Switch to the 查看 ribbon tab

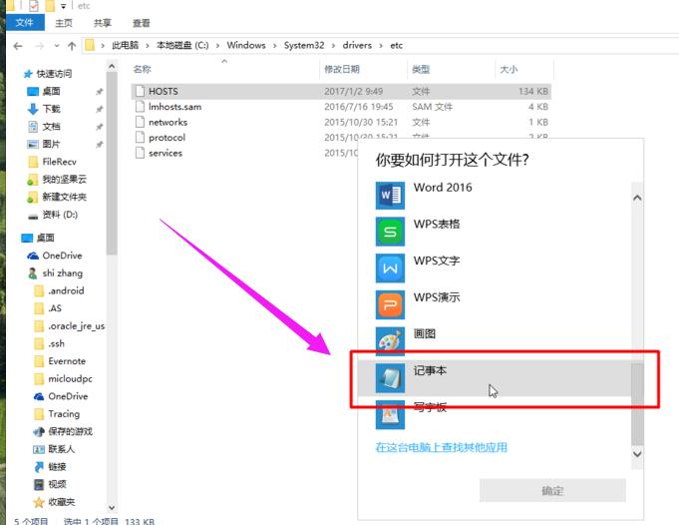pos(141,23)
